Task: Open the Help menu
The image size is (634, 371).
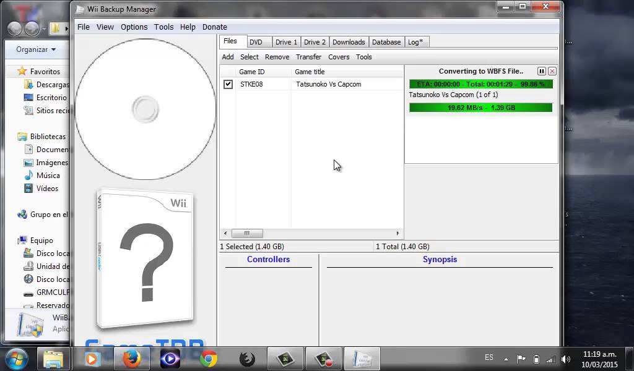Action: tap(188, 27)
